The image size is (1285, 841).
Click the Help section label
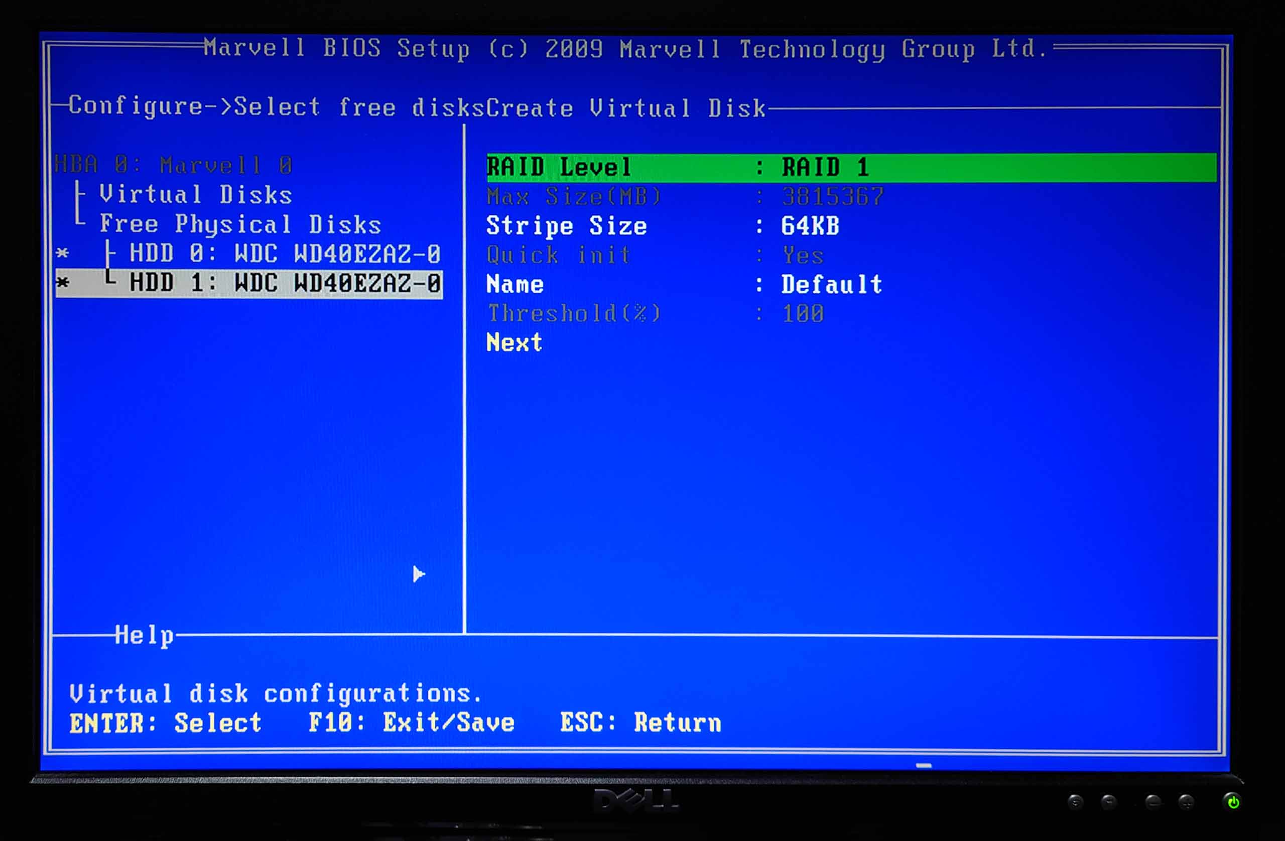coord(144,636)
